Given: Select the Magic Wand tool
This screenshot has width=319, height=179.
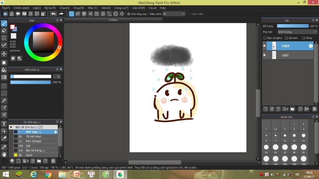Looking at the screenshot, I should [x=4, y=100].
